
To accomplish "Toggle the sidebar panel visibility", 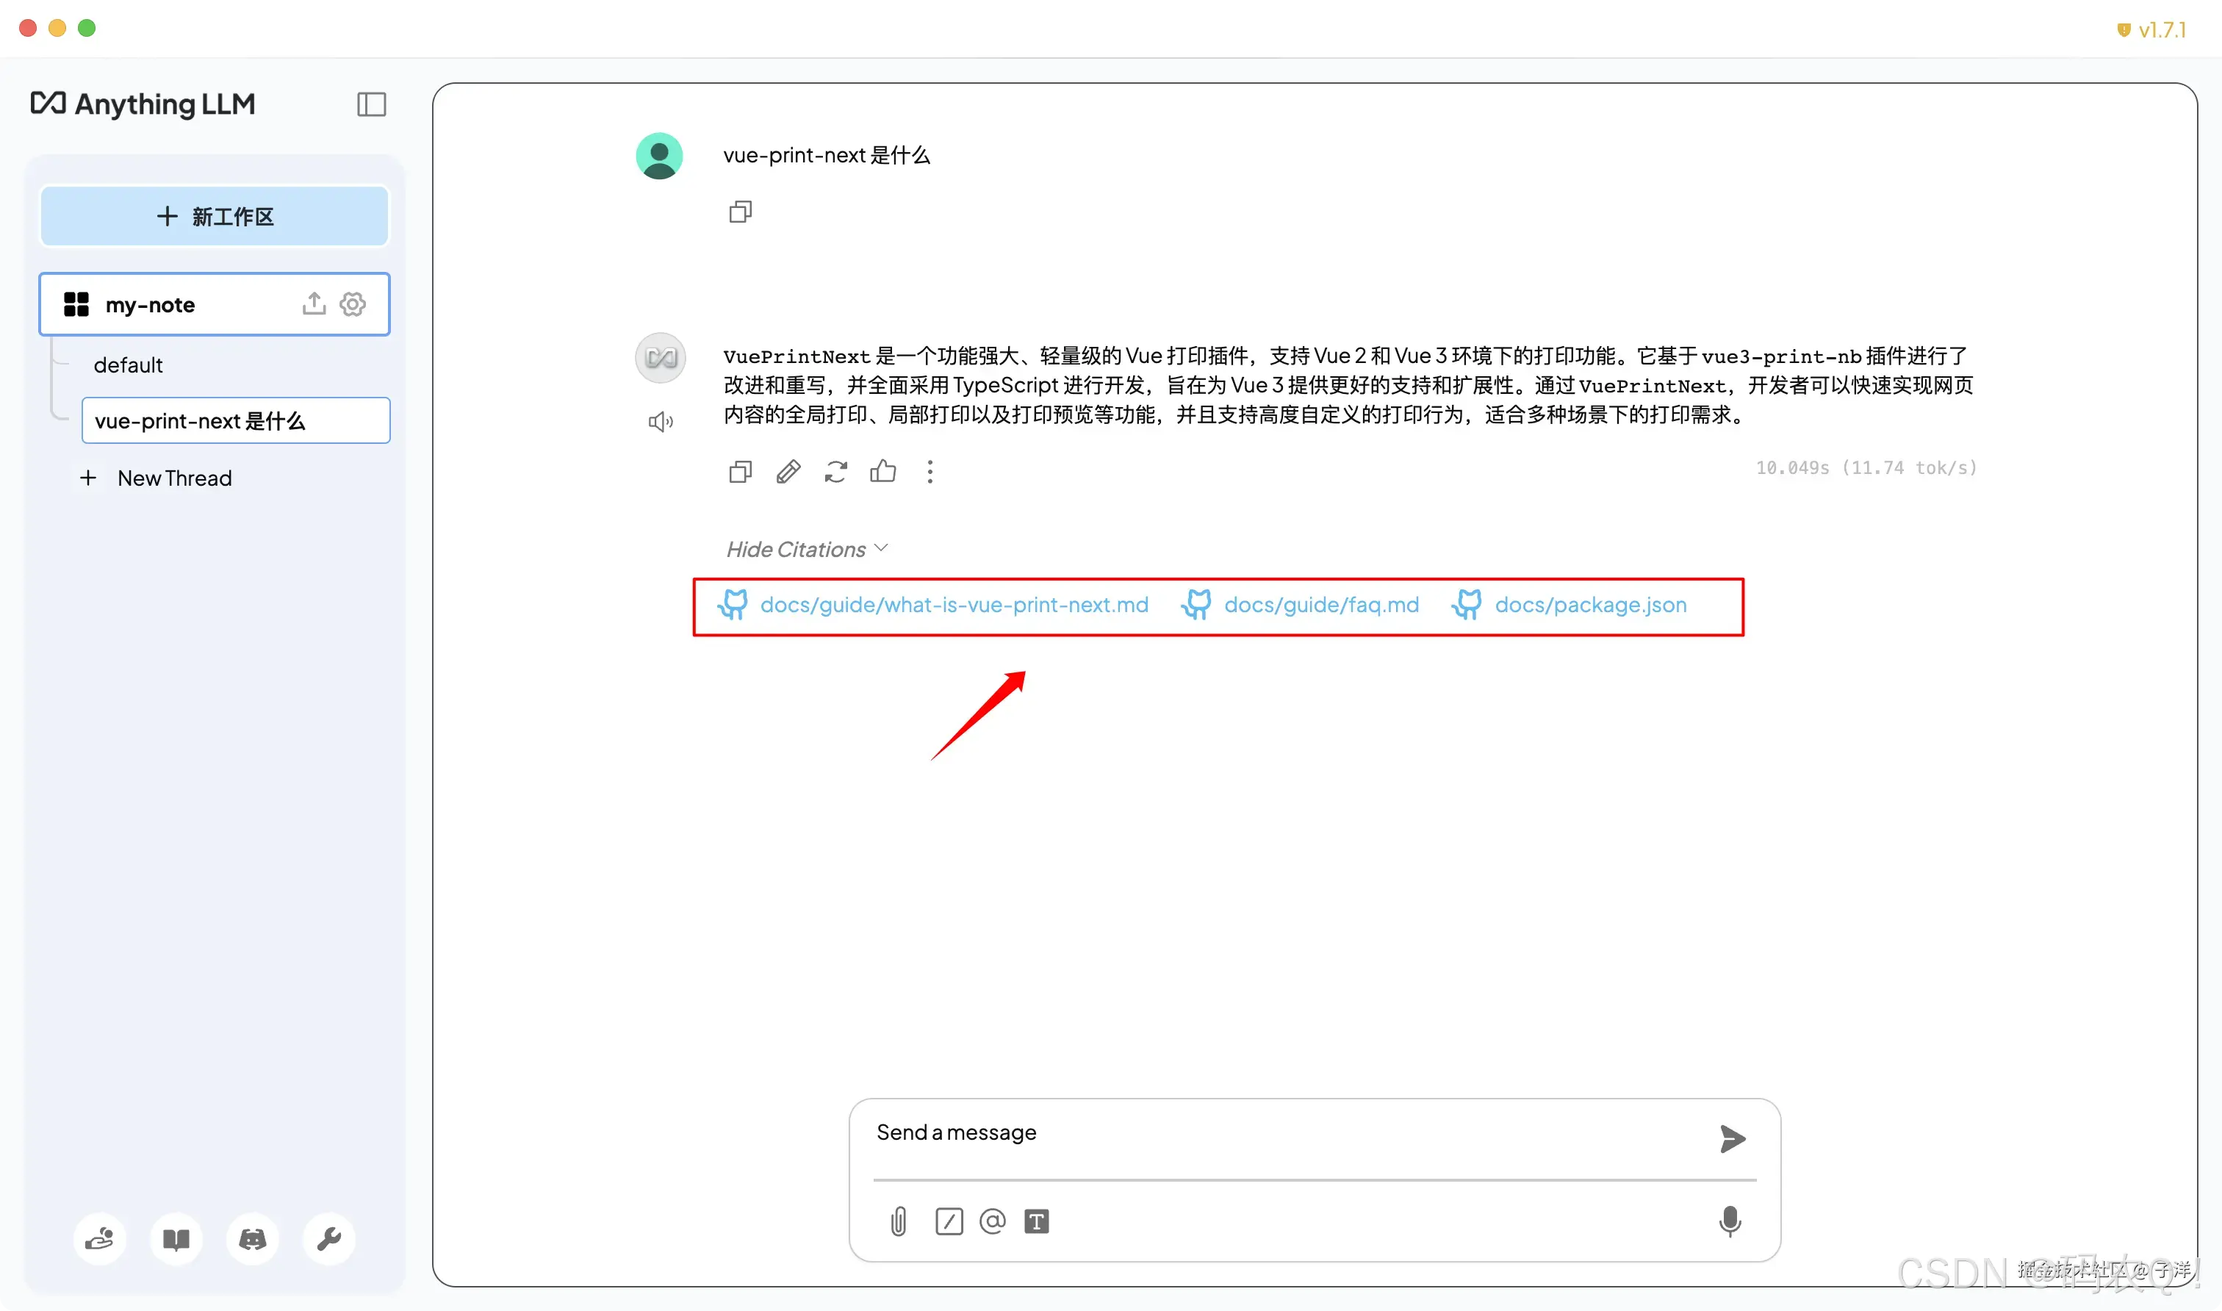I will (371, 104).
